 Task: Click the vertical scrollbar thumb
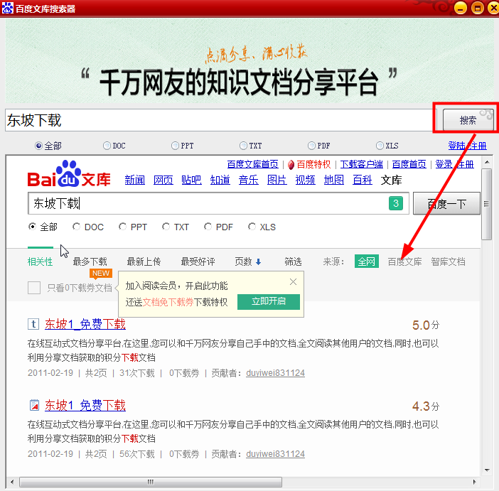[487, 204]
